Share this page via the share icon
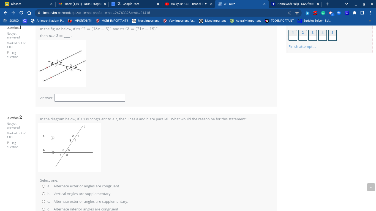The height and width of the screenshot is (211, 376). click(x=289, y=13)
